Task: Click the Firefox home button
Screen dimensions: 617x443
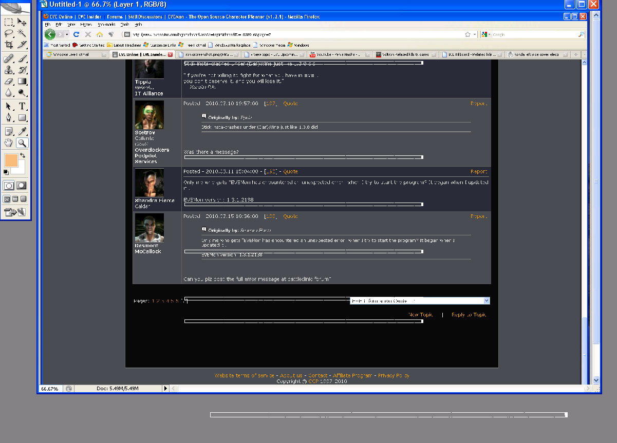Action: [x=100, y=34]
